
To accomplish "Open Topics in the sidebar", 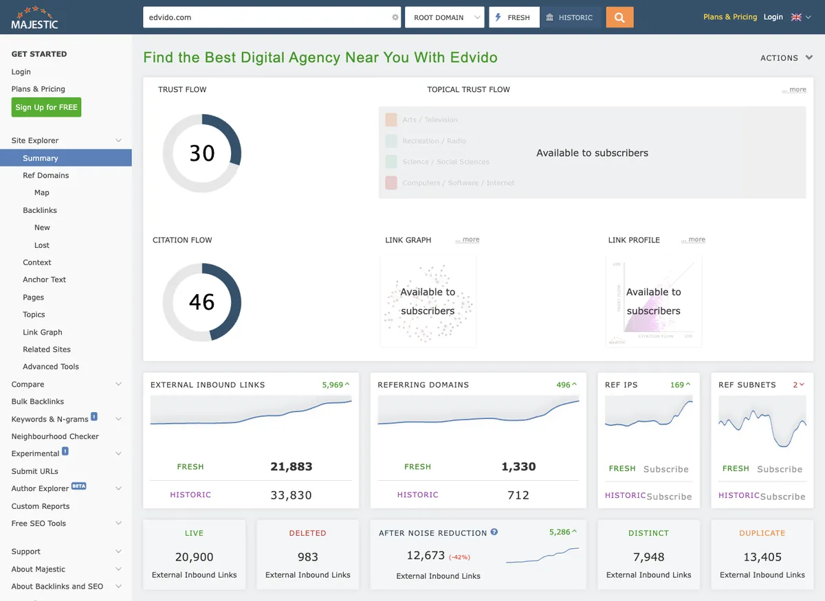I will pos(34,315).
